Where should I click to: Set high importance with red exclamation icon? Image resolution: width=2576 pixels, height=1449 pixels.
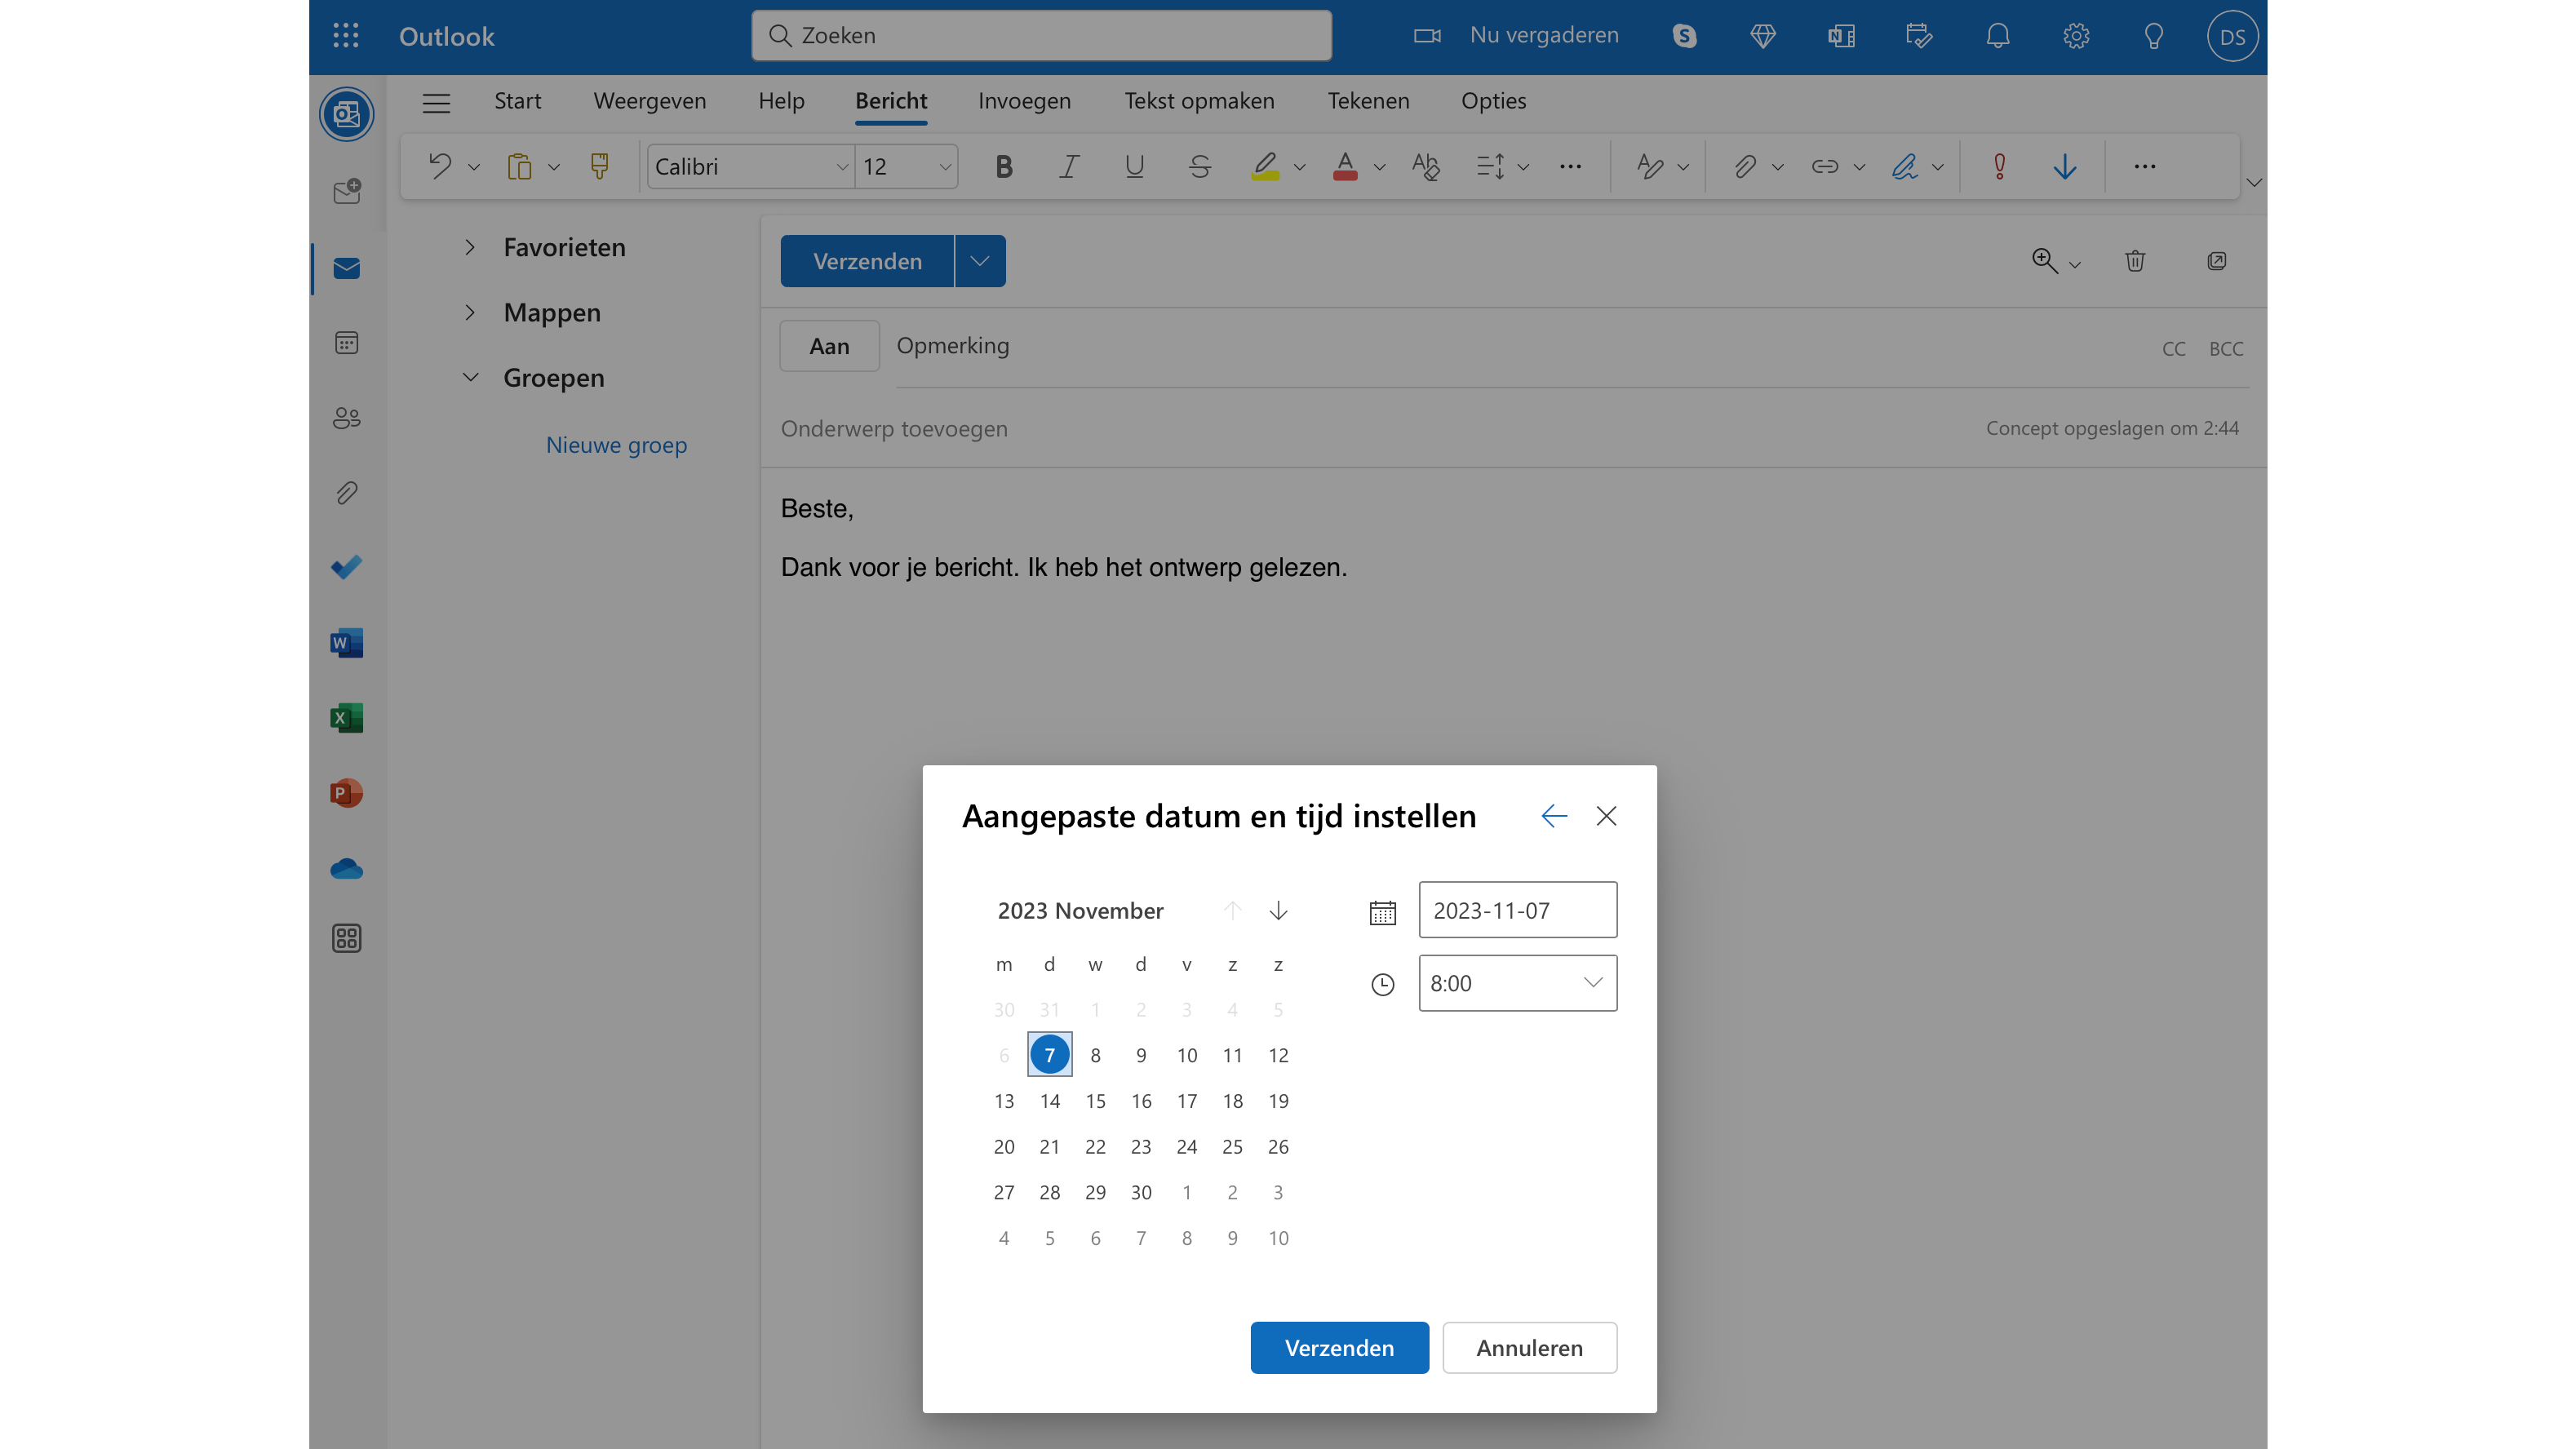(x=1999, y=167)
